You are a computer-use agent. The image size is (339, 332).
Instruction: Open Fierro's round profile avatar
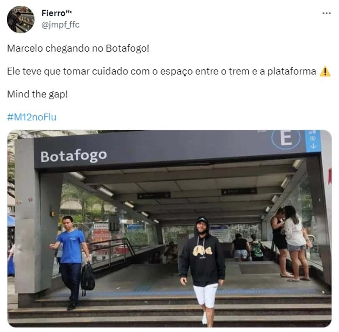coord(21,20)
